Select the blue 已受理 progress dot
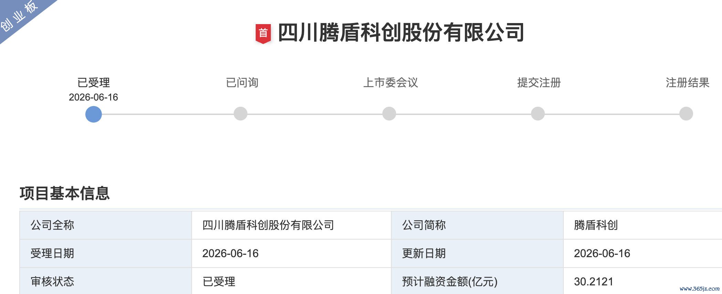722x294 pixels. 94,114
